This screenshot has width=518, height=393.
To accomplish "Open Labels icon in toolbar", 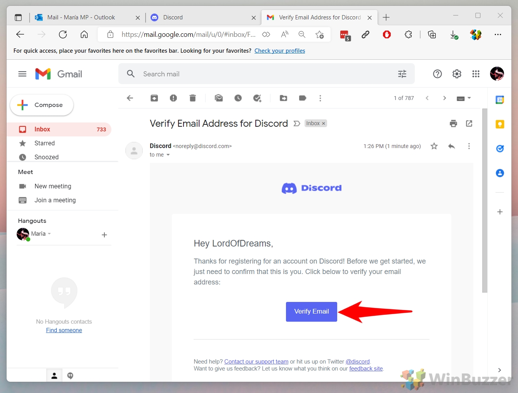I will click(303, 98).
